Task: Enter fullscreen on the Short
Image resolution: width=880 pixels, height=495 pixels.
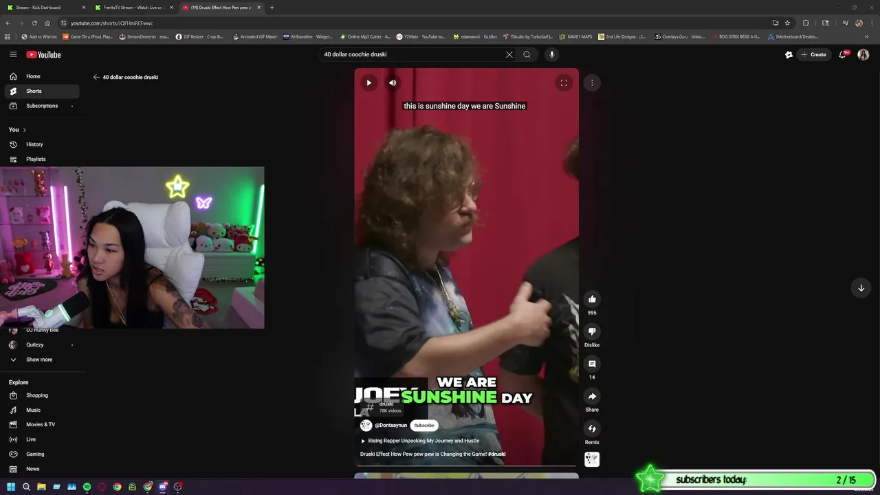Action: click(x=564, y=82)
